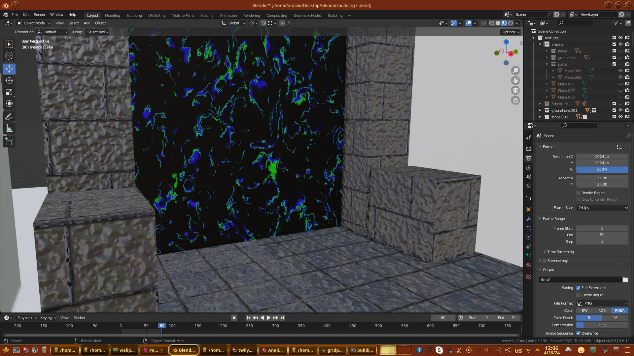Image resolution: width=634 pixels, height=356 pixels.
Task: Enable the Render Region checkbox
Action: [x=578, y=193]
